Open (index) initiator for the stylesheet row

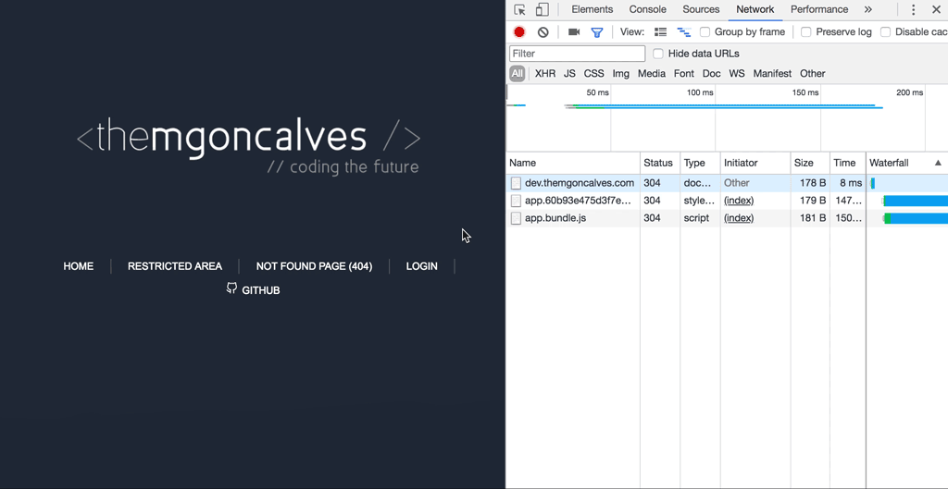point(739,201)
